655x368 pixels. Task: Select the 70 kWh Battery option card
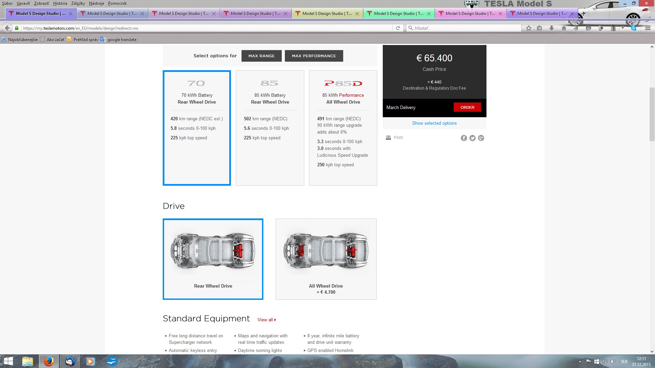(197, 128)
